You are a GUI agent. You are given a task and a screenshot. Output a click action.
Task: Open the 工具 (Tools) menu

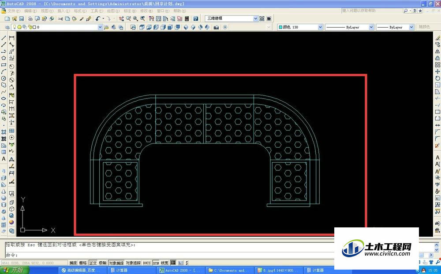click(97, 11)
